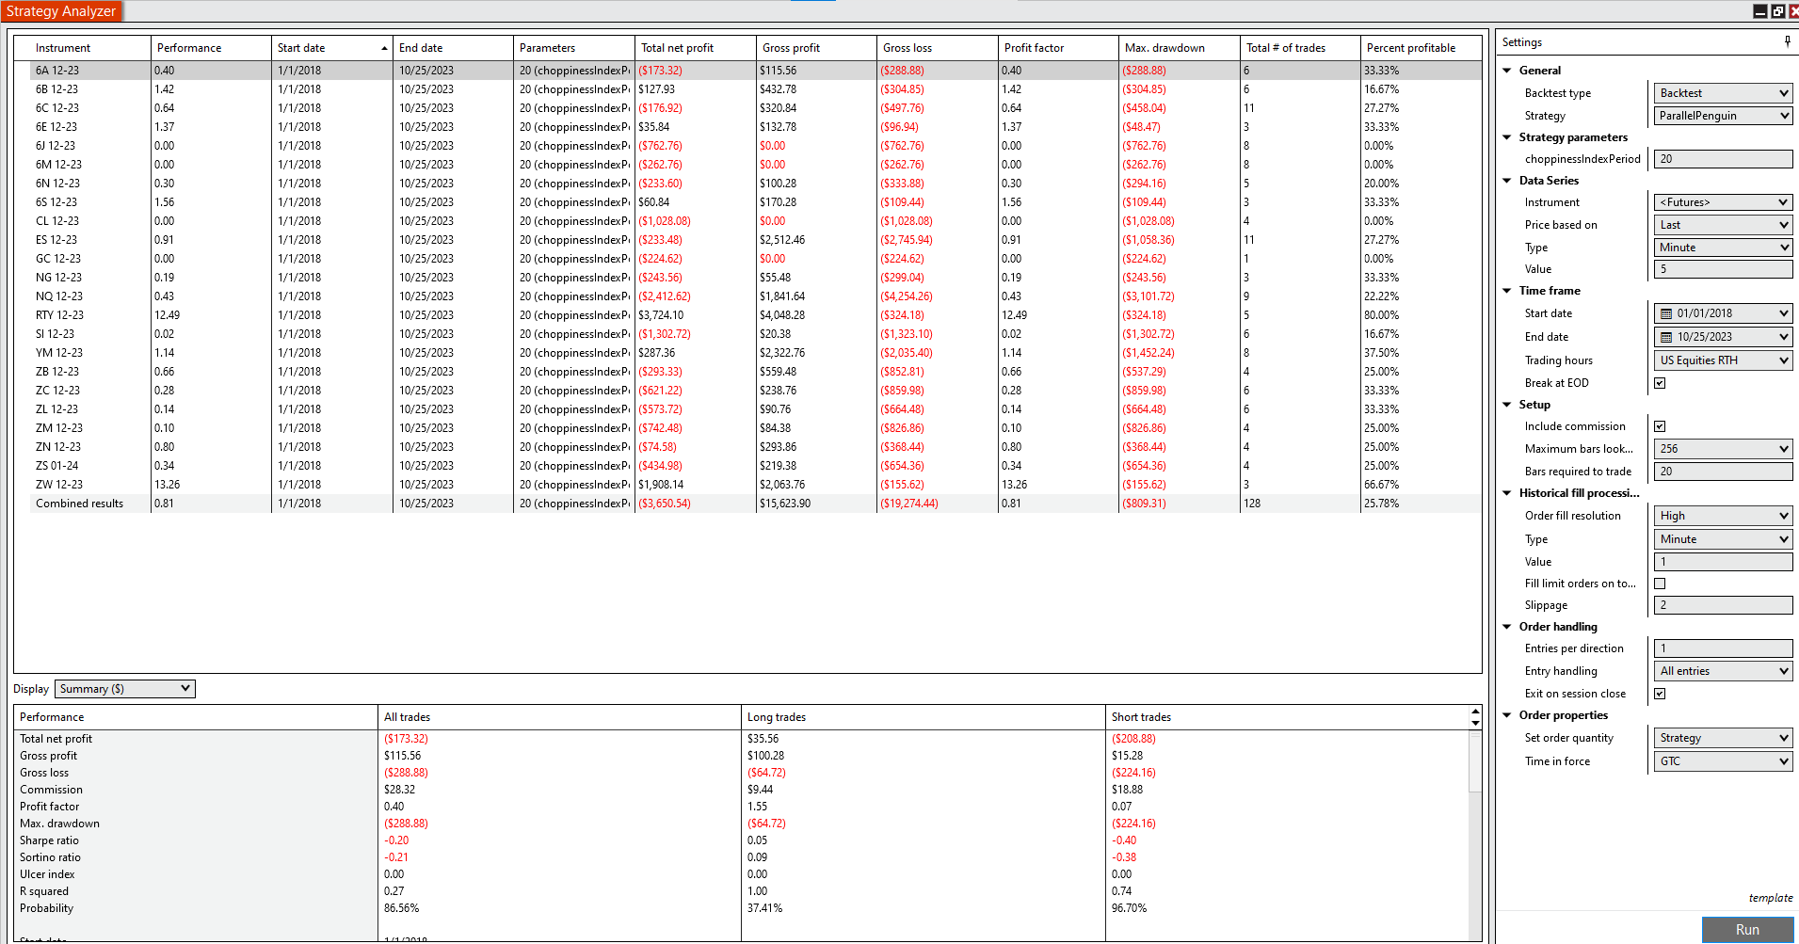Sort by the Parameters column header
Image resolution: width=1799 pixels, height=944 pixels.
(574, 48)
